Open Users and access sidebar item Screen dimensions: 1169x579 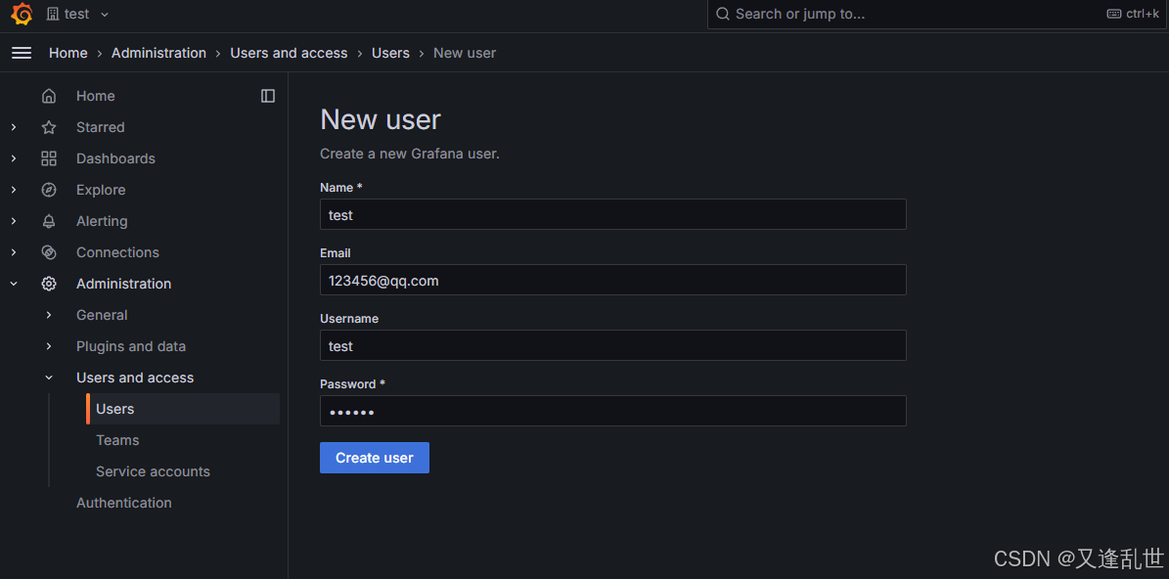click(x=135, y=378)
